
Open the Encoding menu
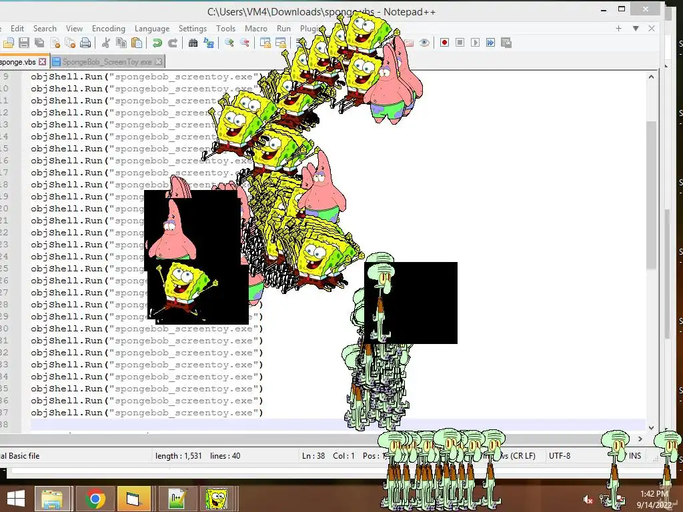pyautogui.click(x=109, y=29)
